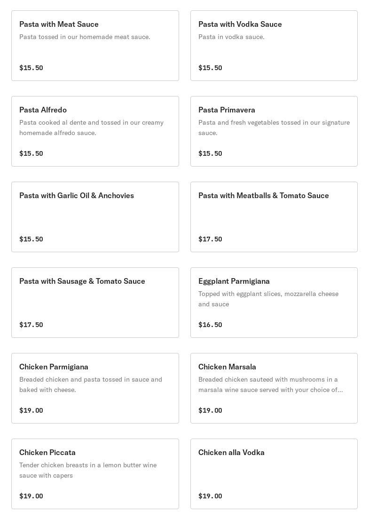This screenshot has height=512, width=369.
Task: Click the $16.50 Eggplant Parmigiana price
Action: tap(210, 325)
